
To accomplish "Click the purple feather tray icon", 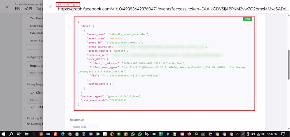I will tap(243, 134).
